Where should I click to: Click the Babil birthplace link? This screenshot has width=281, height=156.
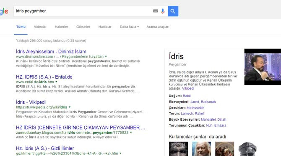pos(187,96)
